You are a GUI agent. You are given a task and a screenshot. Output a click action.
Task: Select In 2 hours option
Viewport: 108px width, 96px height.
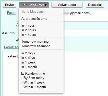[x=29, y=30]
